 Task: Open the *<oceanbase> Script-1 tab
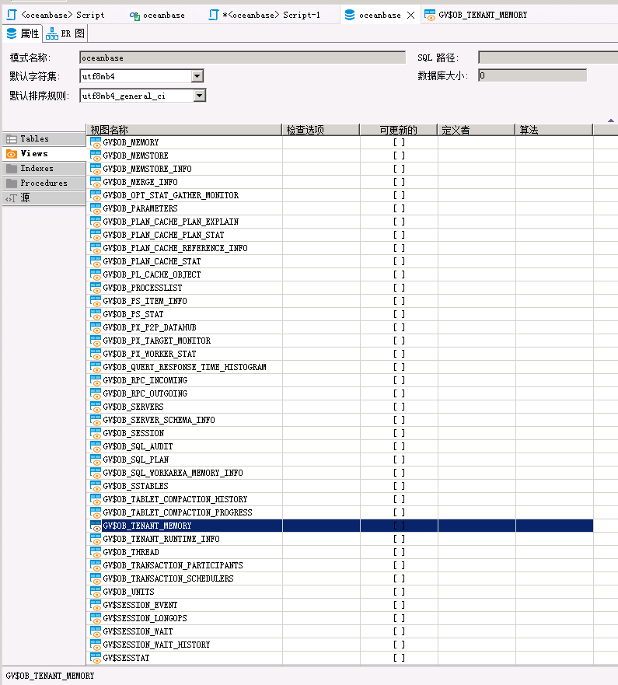point(264,15)
